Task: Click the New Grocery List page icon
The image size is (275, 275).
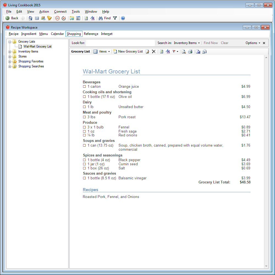Action: [x=115, y=51]
